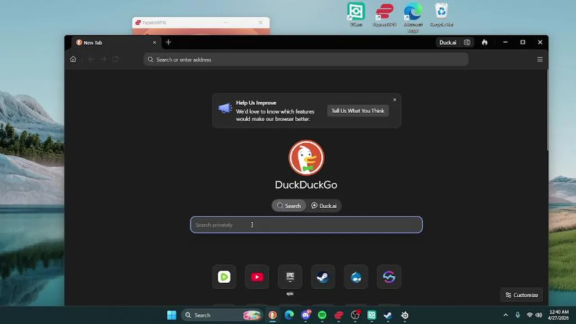576x324 pixels.
Task: Open the Epic Games favorite tile
Action: pos(290,277)
